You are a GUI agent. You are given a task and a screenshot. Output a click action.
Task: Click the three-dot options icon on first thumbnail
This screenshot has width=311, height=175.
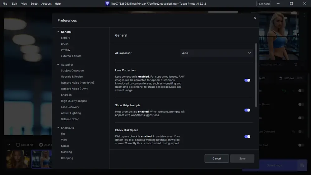26,153
